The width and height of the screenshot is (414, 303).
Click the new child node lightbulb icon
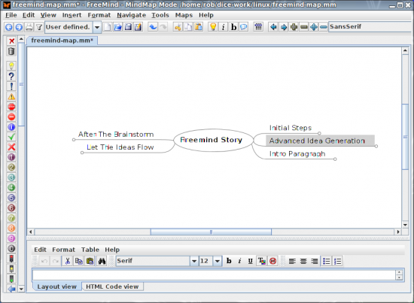tap(213, 27)
